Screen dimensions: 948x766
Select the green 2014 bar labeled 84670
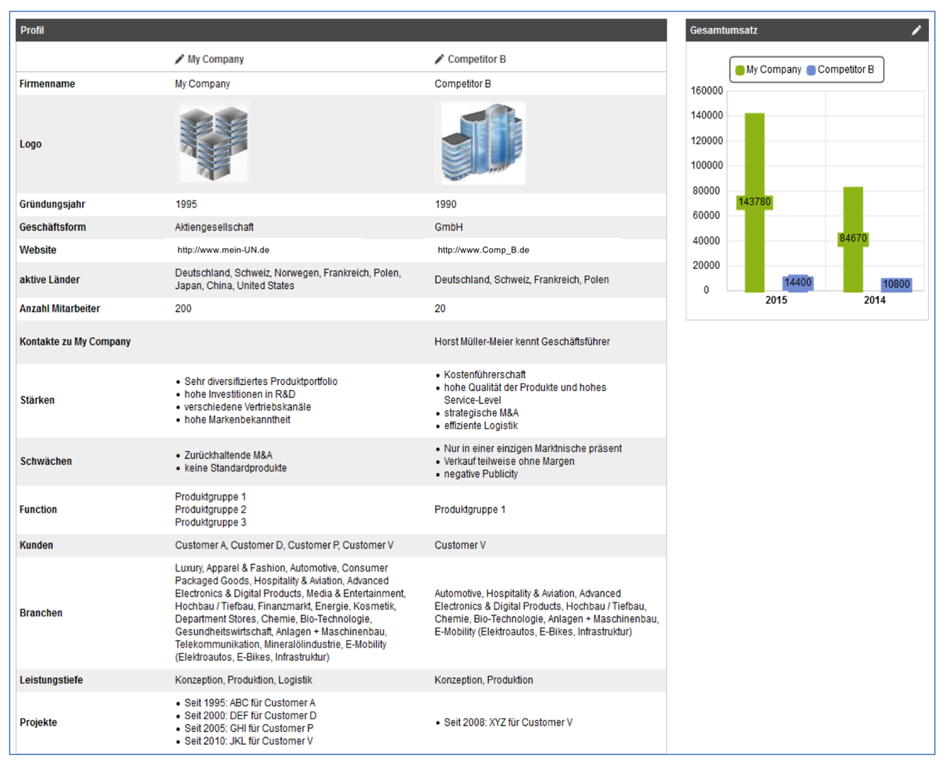(x=853, y=239)
